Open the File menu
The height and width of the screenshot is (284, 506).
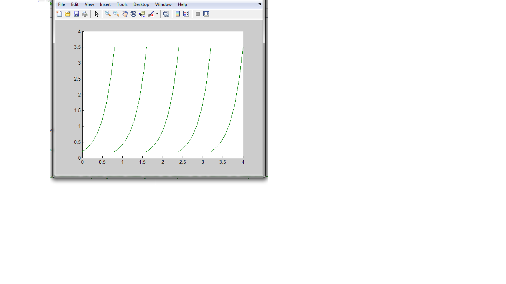[x=61, y=4]
